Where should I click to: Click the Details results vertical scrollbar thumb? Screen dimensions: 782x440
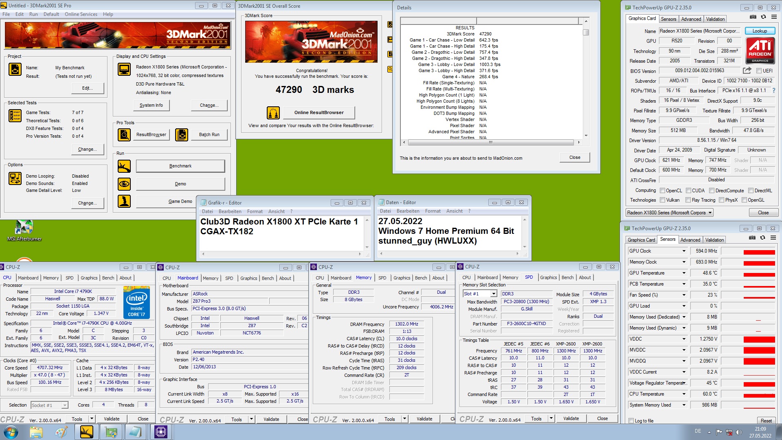[586, 32]
